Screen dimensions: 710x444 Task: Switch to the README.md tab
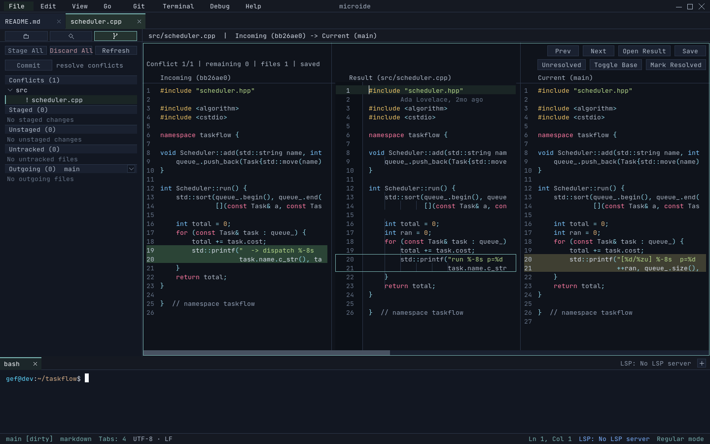pos(23,22)
